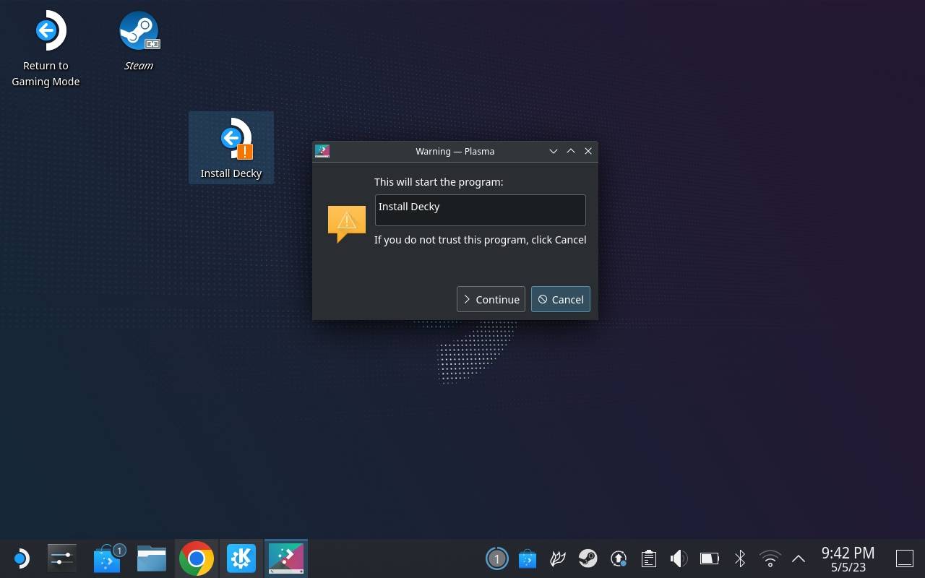Open the Steam tray icon
Image resolution: width=925 pixels, height=578 pixels.
[588, 558]
